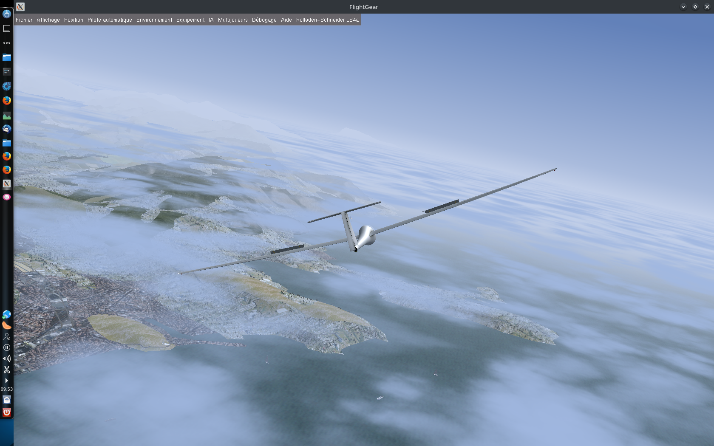Open the user account tray icon
714x446 pixels.
tap(7, 336)
